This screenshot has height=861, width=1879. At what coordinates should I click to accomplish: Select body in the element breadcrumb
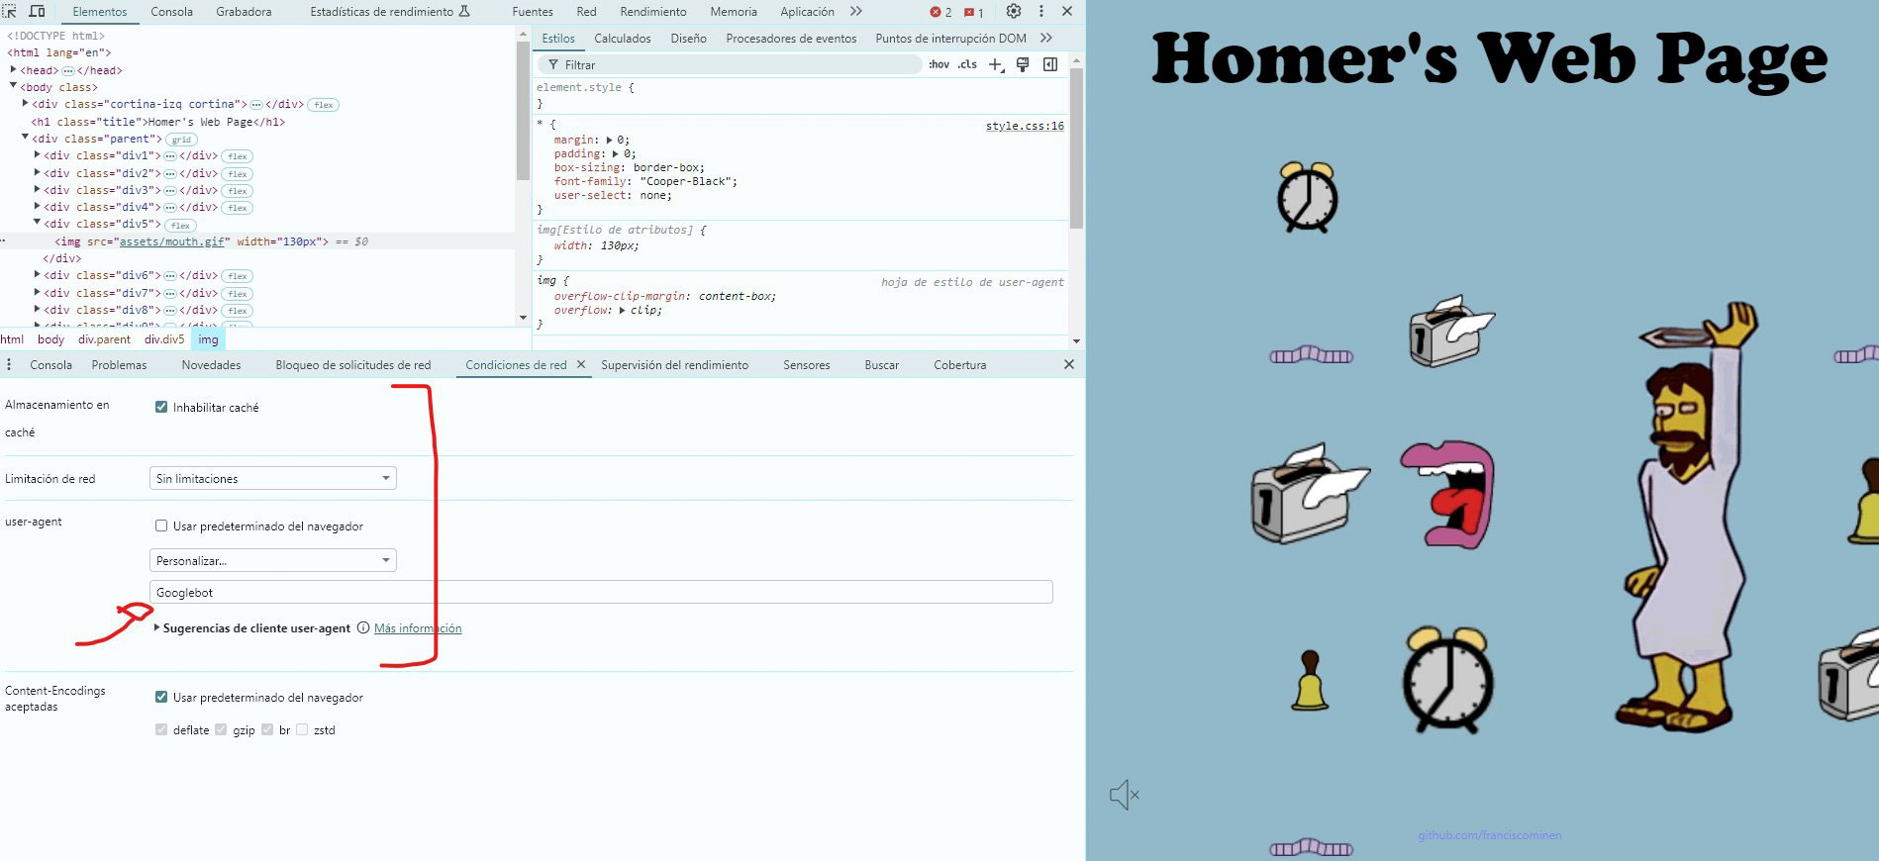(x=50, y=339)
